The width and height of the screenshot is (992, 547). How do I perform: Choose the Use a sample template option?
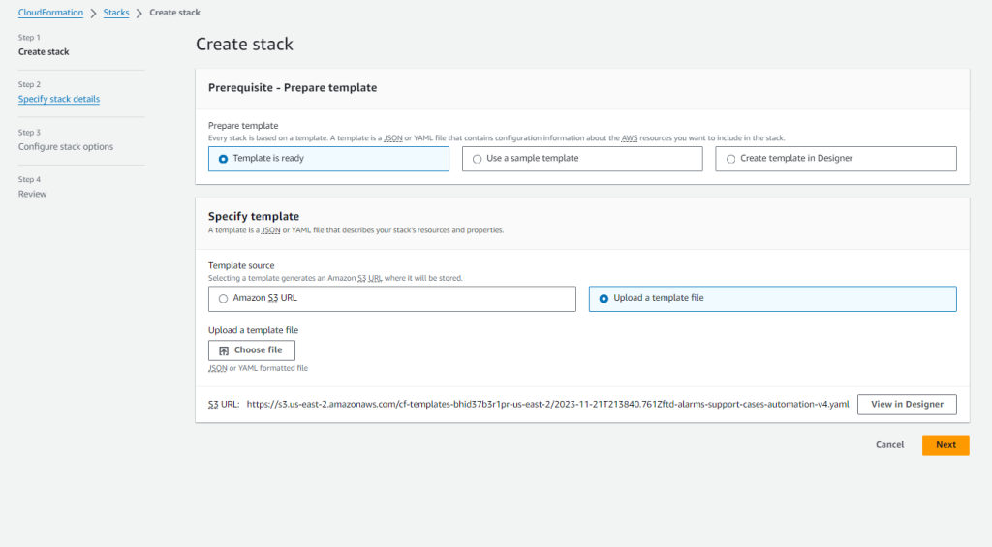coord(582,159)
